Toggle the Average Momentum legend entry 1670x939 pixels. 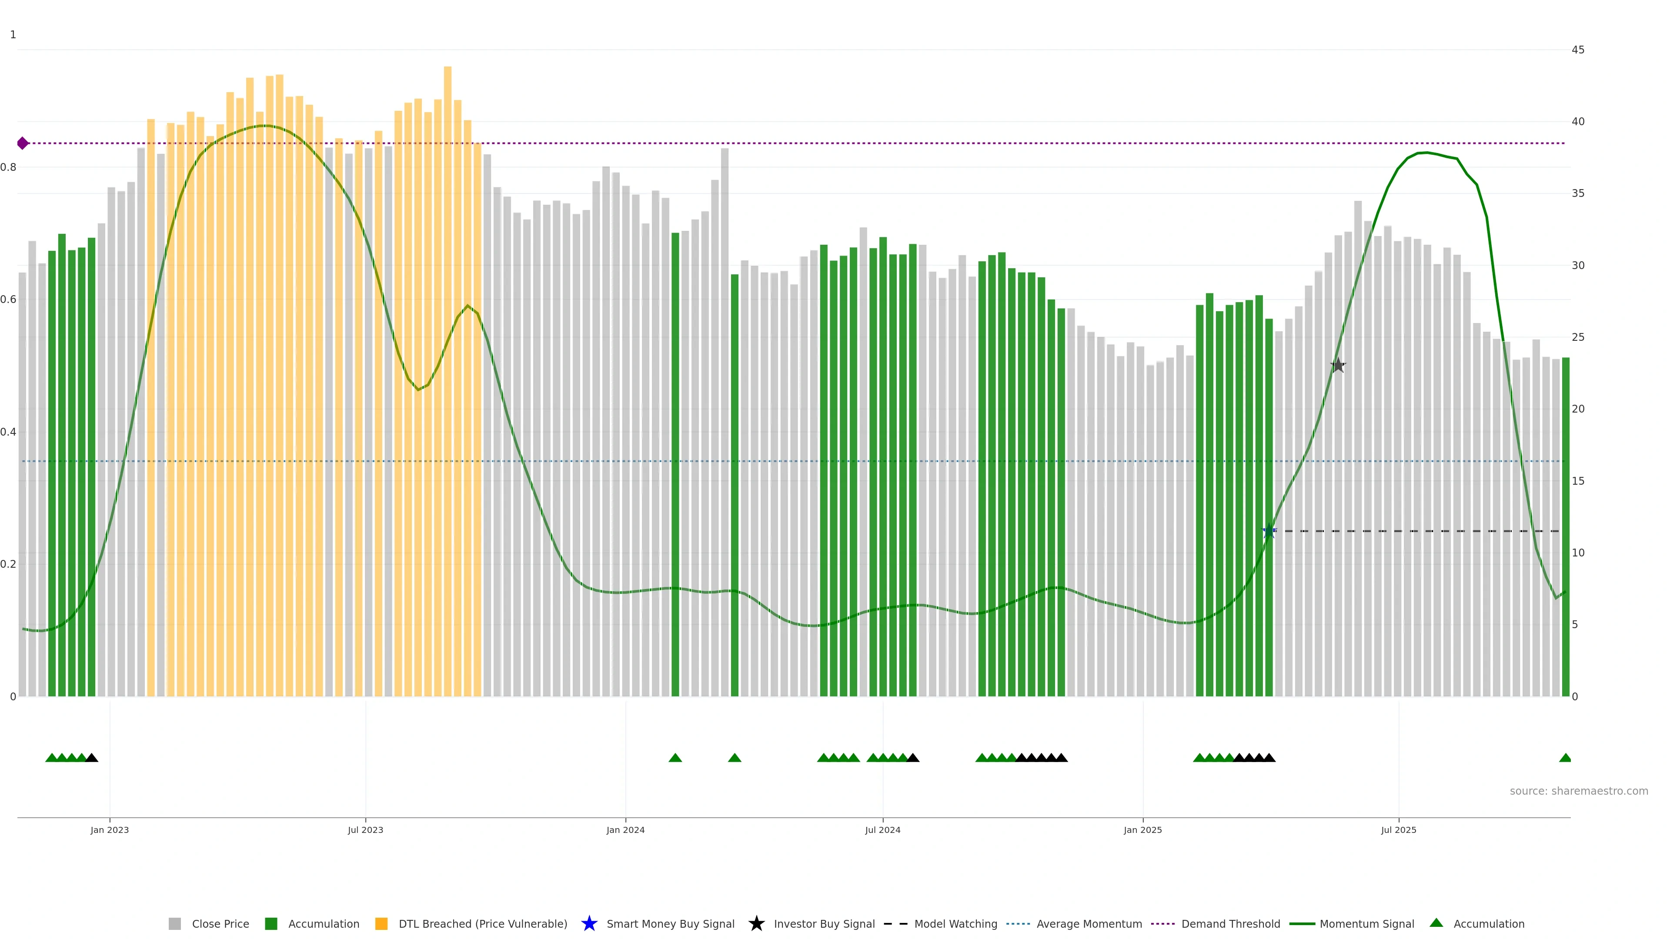[x=1089, y=924]
